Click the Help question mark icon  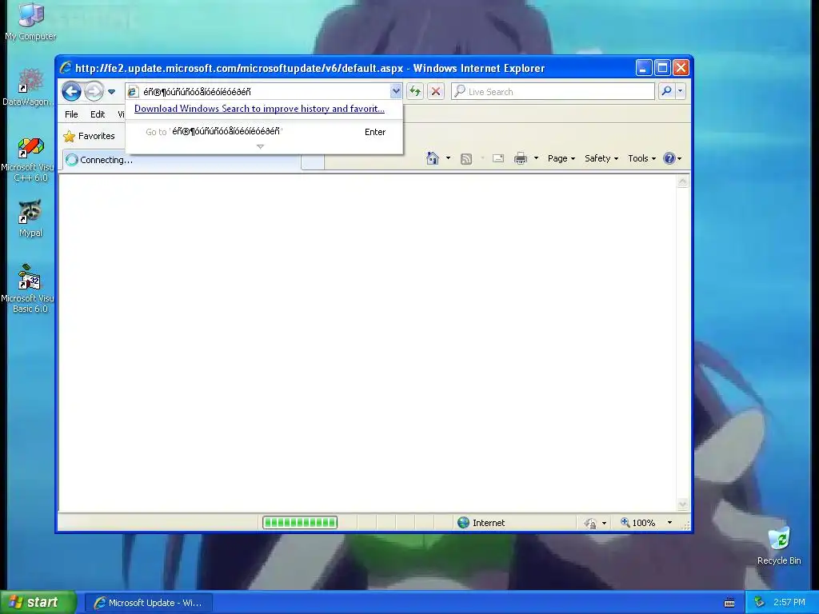point(669,158)
